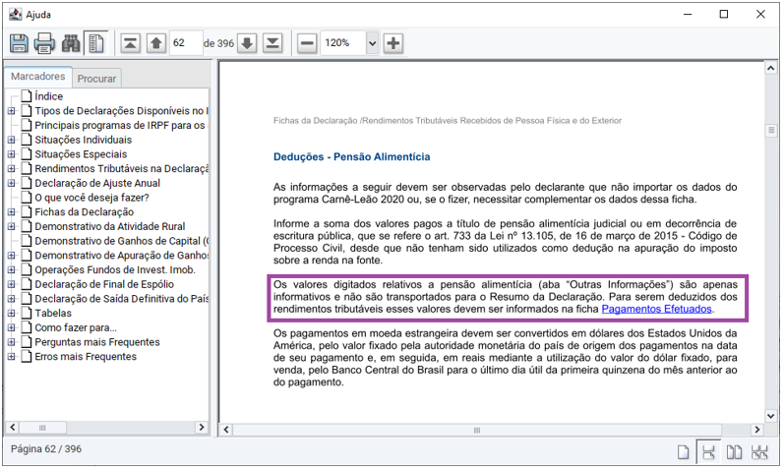Zoom out with minus button
The image size is (784, 470).
point(307,43)
